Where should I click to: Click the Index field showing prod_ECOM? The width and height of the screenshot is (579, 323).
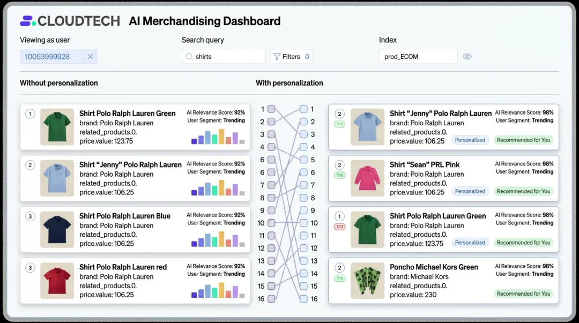(x=418, y=56)
